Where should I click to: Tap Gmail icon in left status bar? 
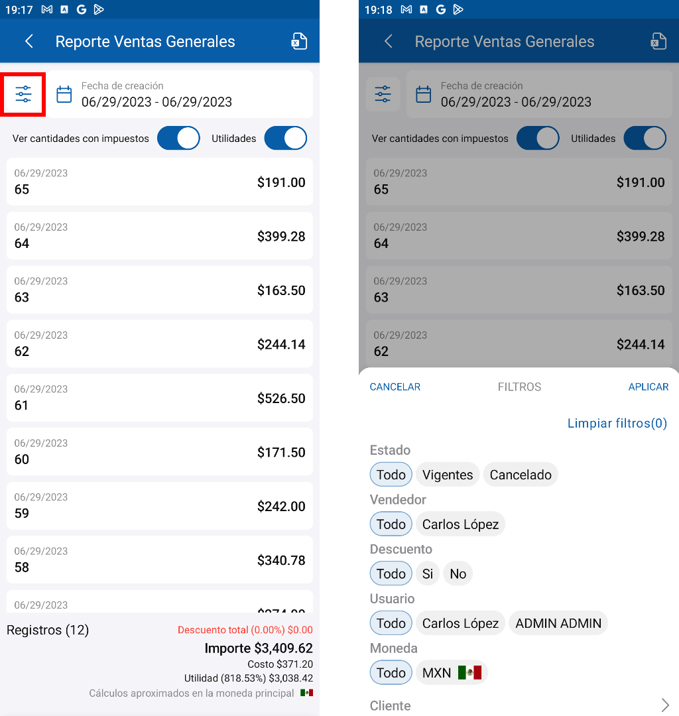click(x=46, y=9)
